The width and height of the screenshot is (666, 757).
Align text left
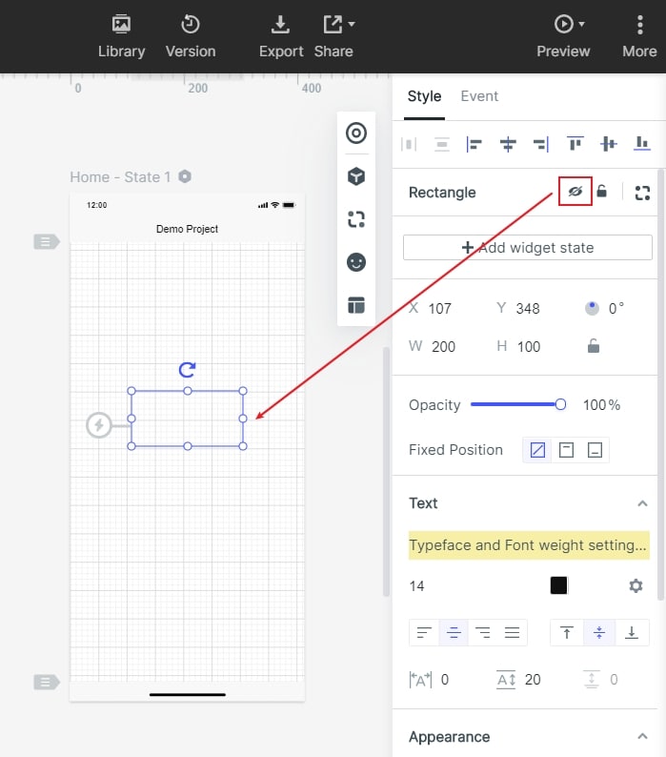coord(424,632)
